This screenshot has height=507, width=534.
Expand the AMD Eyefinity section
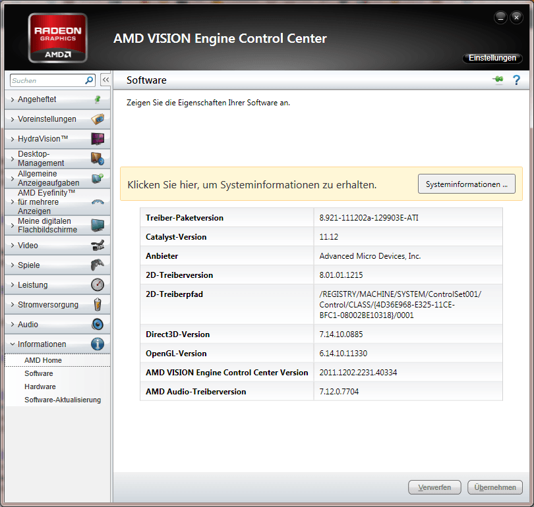[x=13, y=202]
